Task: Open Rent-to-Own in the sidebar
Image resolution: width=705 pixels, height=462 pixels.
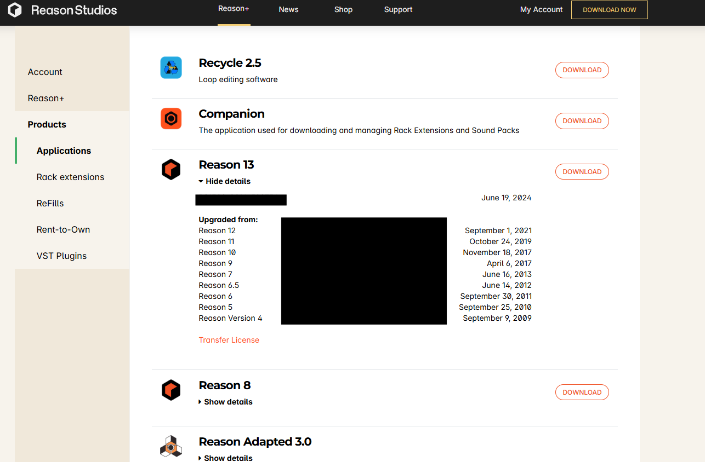Action: coord(63,229)
